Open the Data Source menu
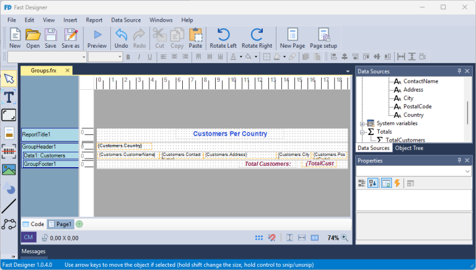This screenshot has height=270, width=476. 126,20
